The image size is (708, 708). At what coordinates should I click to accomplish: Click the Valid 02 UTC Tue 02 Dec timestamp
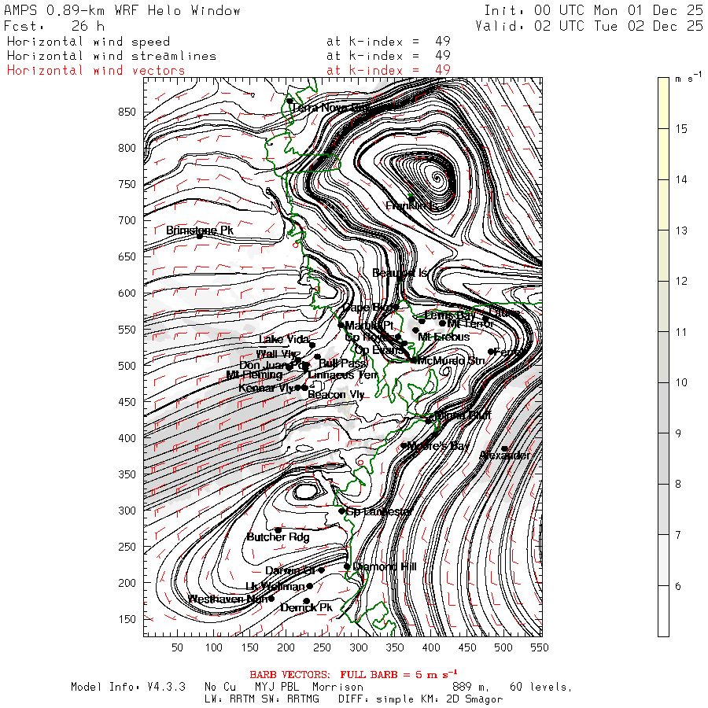tap(589, 26)
